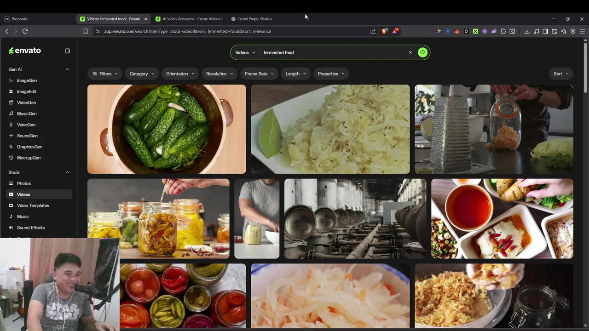Open the Sort dropdown
Image resolution: width=589 pixels, height=331 pixels.
[561, 74]
